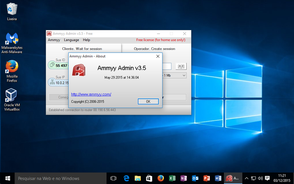Open the www.ammyy.com link
The height and width of the screenshot is (184, 294).
91,94
